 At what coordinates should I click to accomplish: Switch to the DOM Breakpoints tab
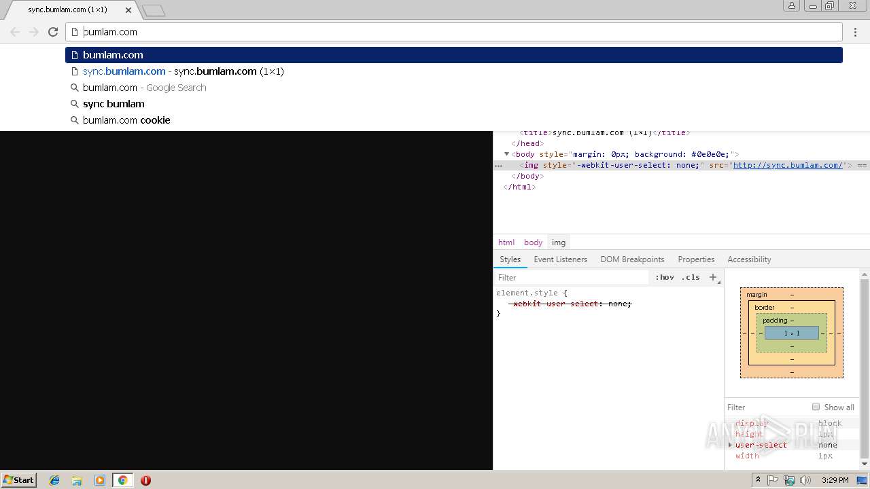coord(632,259)
